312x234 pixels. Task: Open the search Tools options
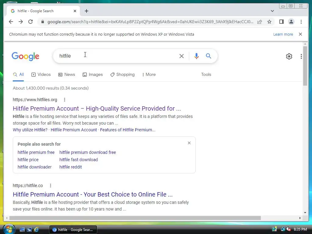(x=206, y=75)
